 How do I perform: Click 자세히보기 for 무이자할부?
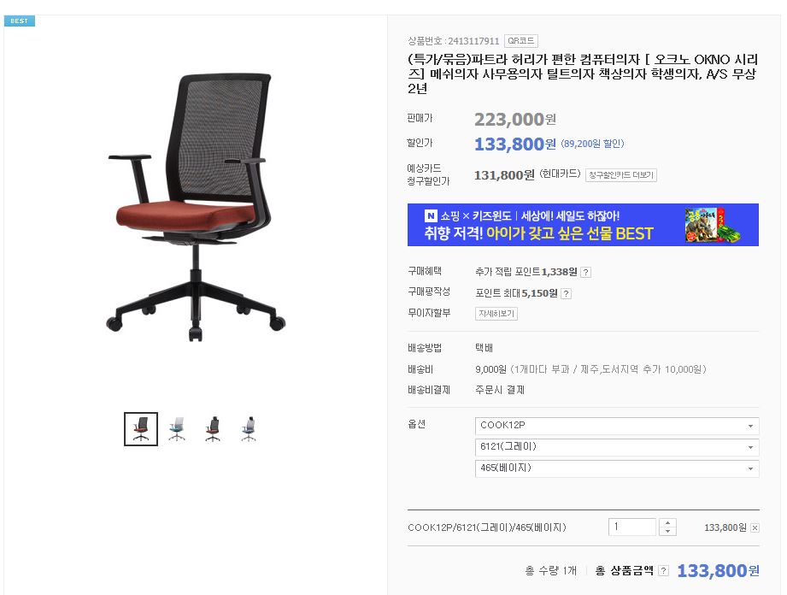point(496,314)
